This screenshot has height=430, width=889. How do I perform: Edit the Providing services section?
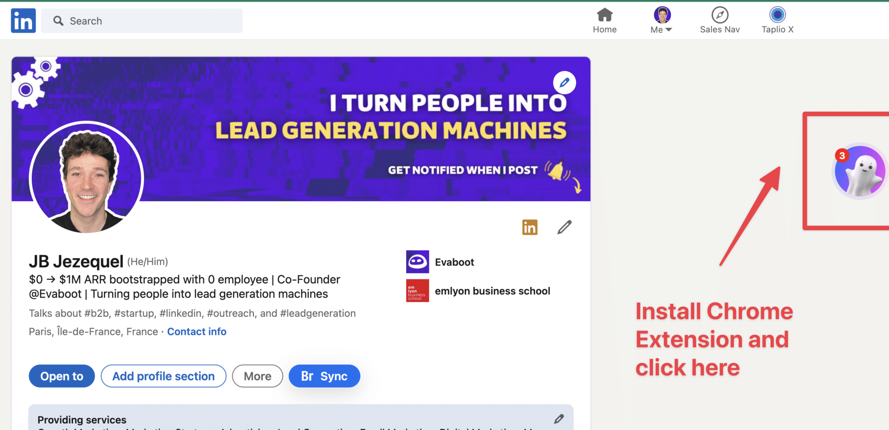559,418
